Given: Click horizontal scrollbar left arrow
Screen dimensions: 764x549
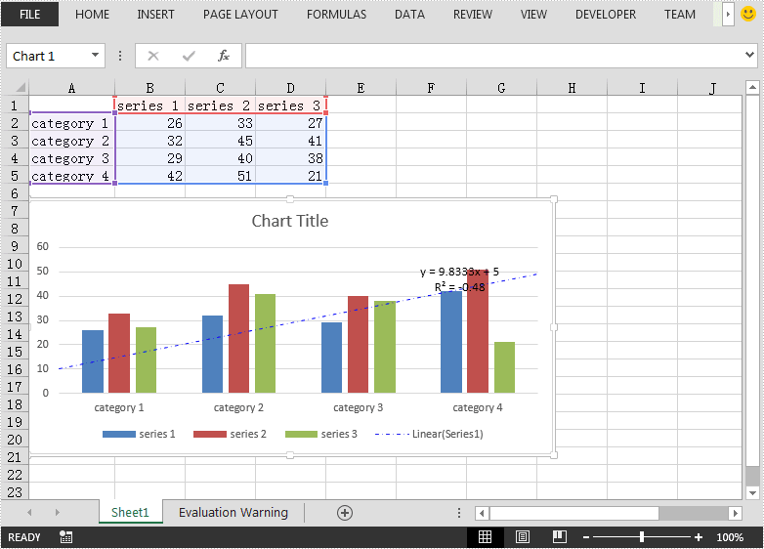Looking at the screenshot, I should click(482, 513).
